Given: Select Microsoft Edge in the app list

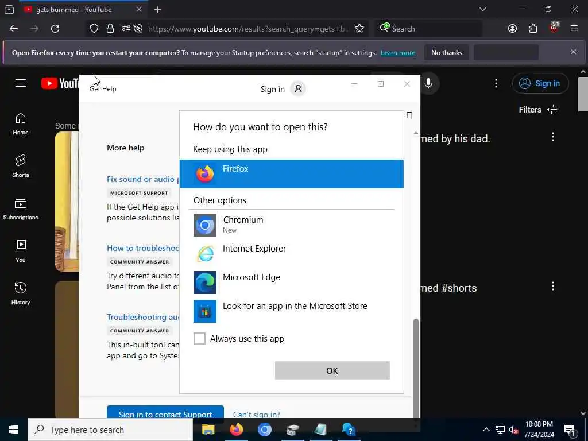Looking at the screenshot, I should pyautogui.click(x=291, y=282).
